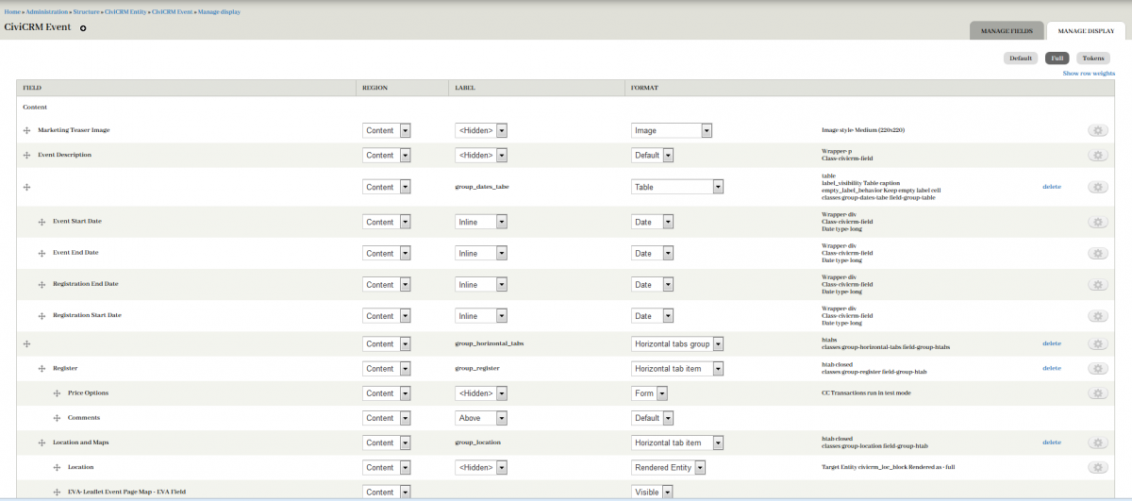
Task: Switch to the Manage Fields tab
Action: point(1007,31)
